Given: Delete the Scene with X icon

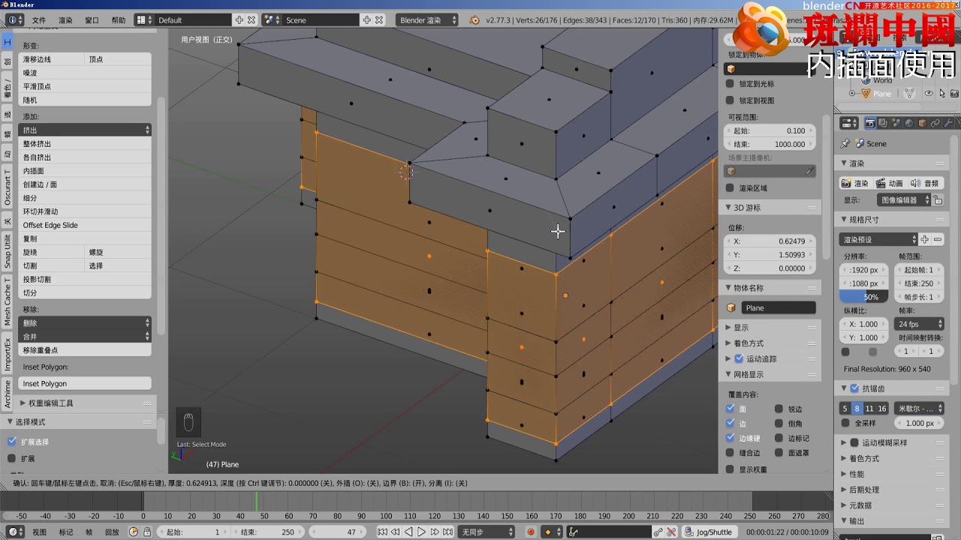Looking at the screenshot, I should click(x=378, y=20).
